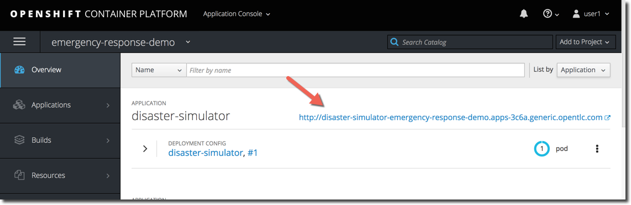
Task: Open the Application Console dropdown
Action: tap(236, 14)
